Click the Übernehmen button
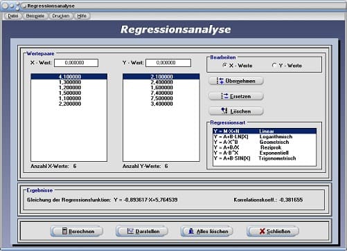Image resolution: width=347 pixels, height=251 pixels. (x=236, y=81)
